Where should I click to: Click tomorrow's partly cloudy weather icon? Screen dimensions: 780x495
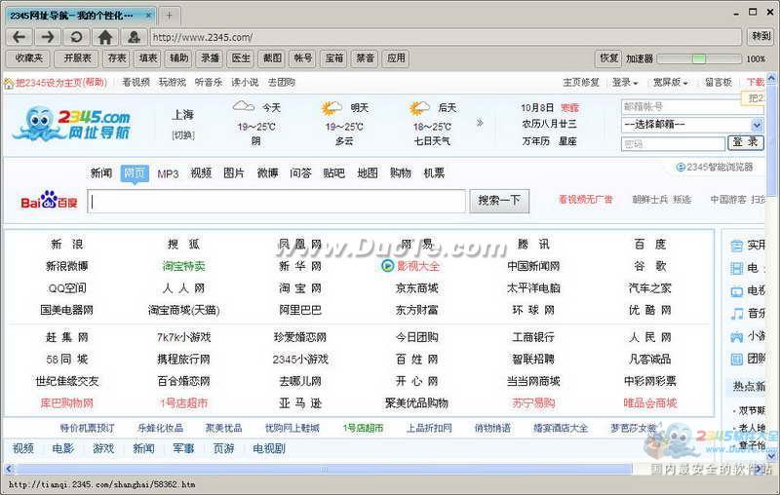coord(331,107)
